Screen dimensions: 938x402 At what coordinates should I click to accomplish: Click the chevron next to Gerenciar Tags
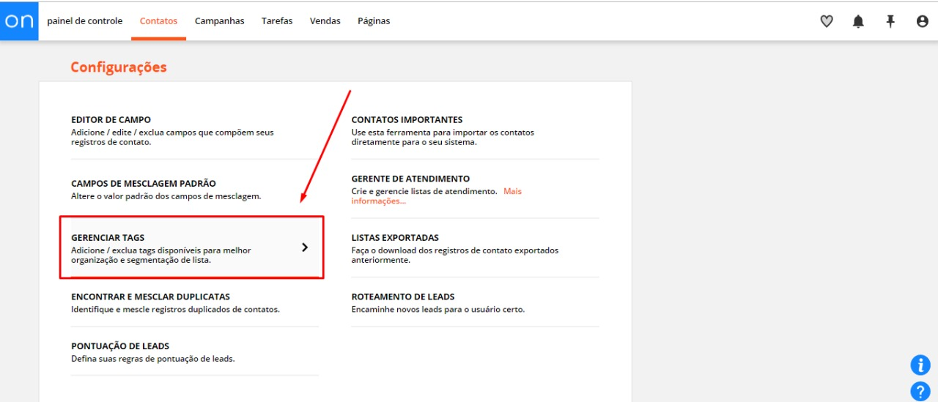[305, 247]
